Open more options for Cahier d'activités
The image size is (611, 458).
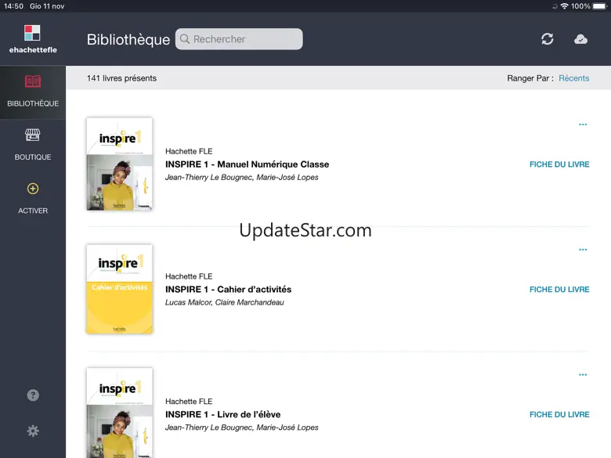point(582,250)
